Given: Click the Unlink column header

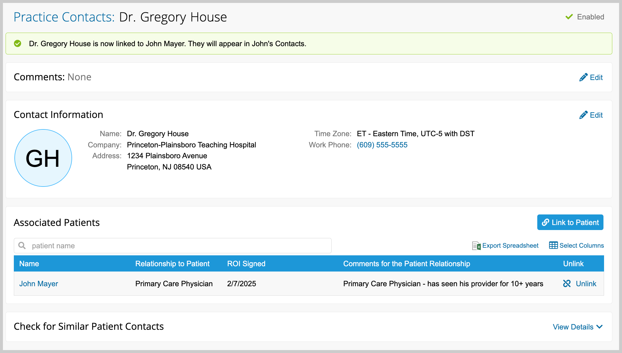Looking at the screenshot, I should 573,264.
